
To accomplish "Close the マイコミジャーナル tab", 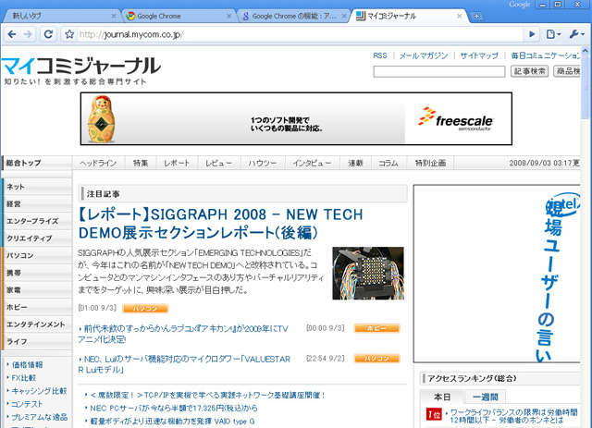I will pyautogui.click(x=459, y=16).
